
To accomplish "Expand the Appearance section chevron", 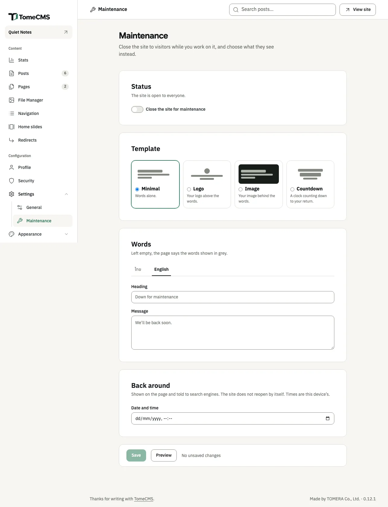I will (x=66, y=234).
